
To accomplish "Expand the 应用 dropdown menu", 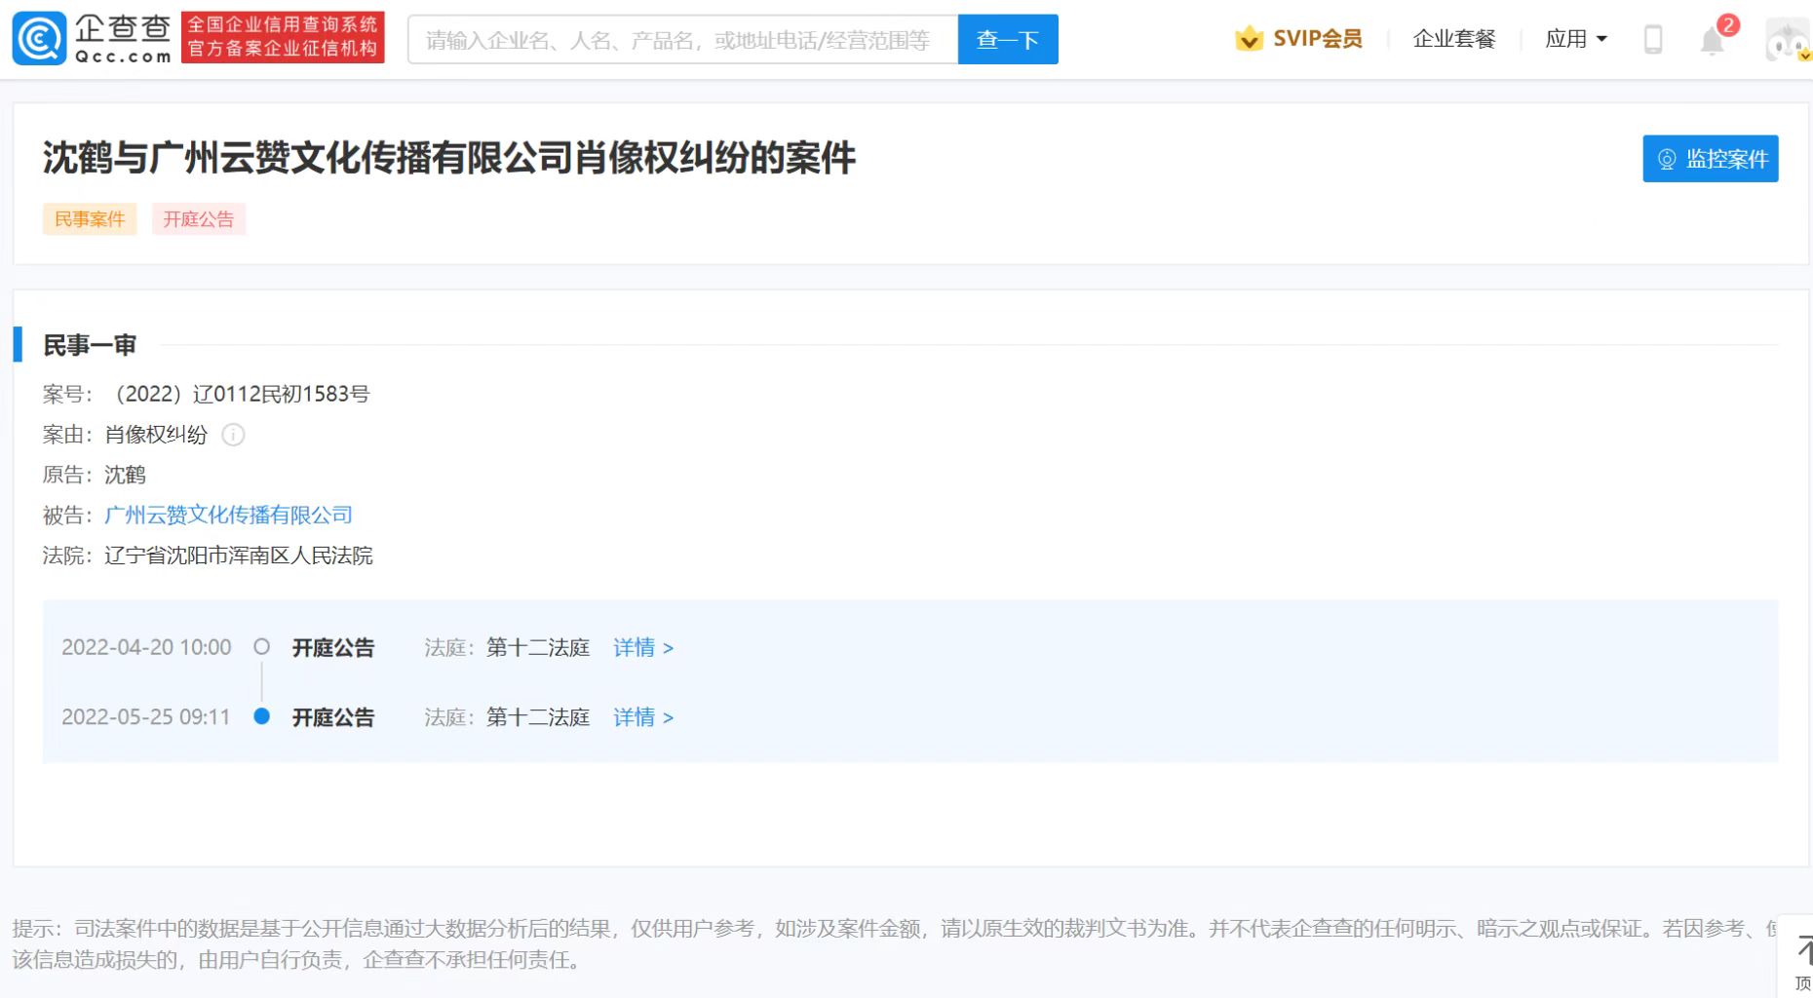I will 1575,39.
